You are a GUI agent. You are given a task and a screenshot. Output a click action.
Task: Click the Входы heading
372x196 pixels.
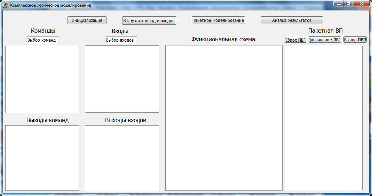pyautogui.click(x=120, y=31)
